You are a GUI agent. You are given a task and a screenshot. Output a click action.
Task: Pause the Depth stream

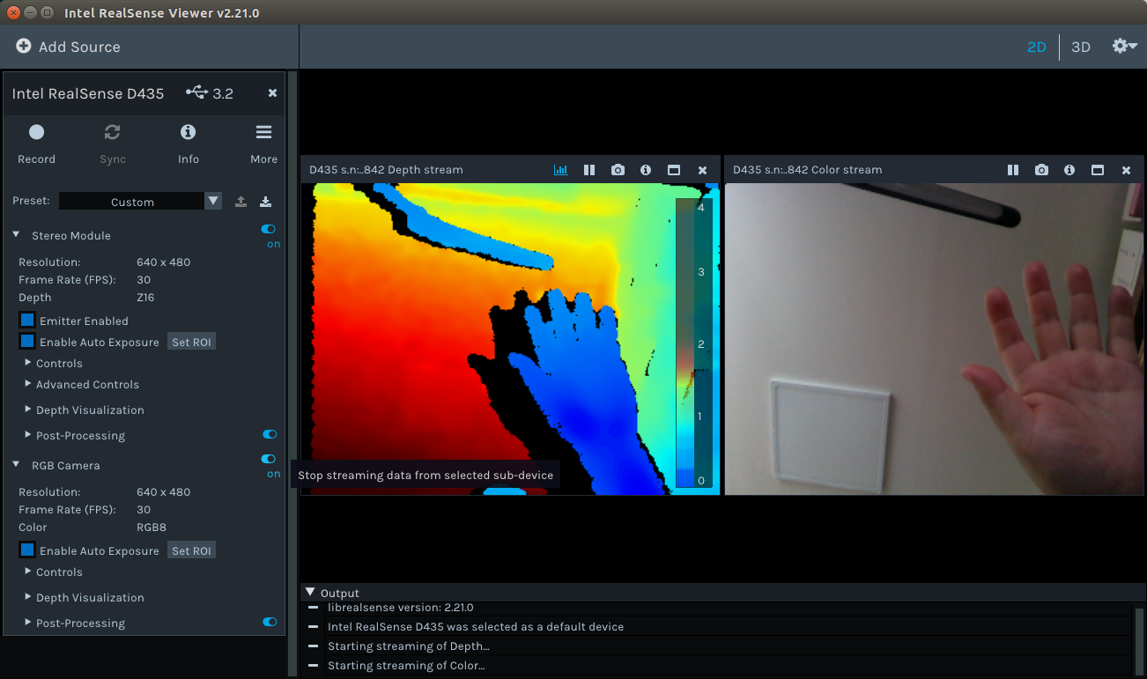click(589, 170)
